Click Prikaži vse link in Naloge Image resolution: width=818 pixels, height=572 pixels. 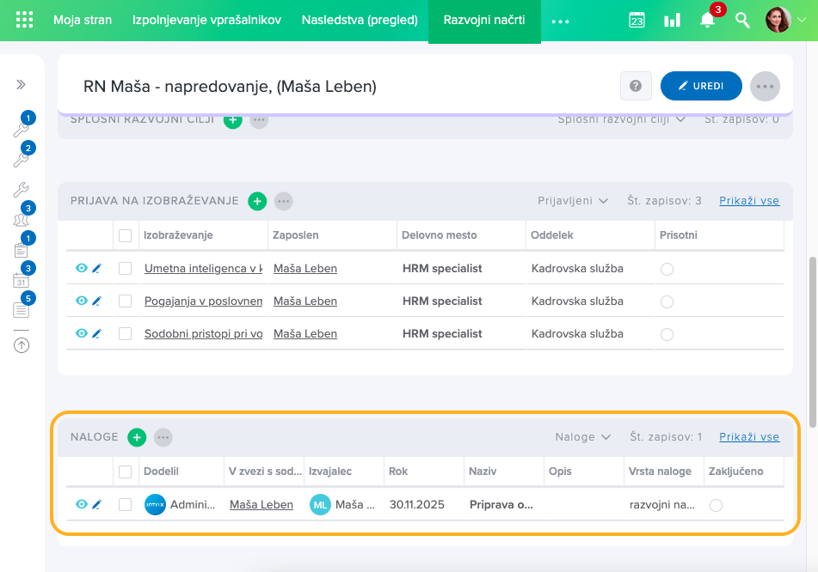click(749, 437)
